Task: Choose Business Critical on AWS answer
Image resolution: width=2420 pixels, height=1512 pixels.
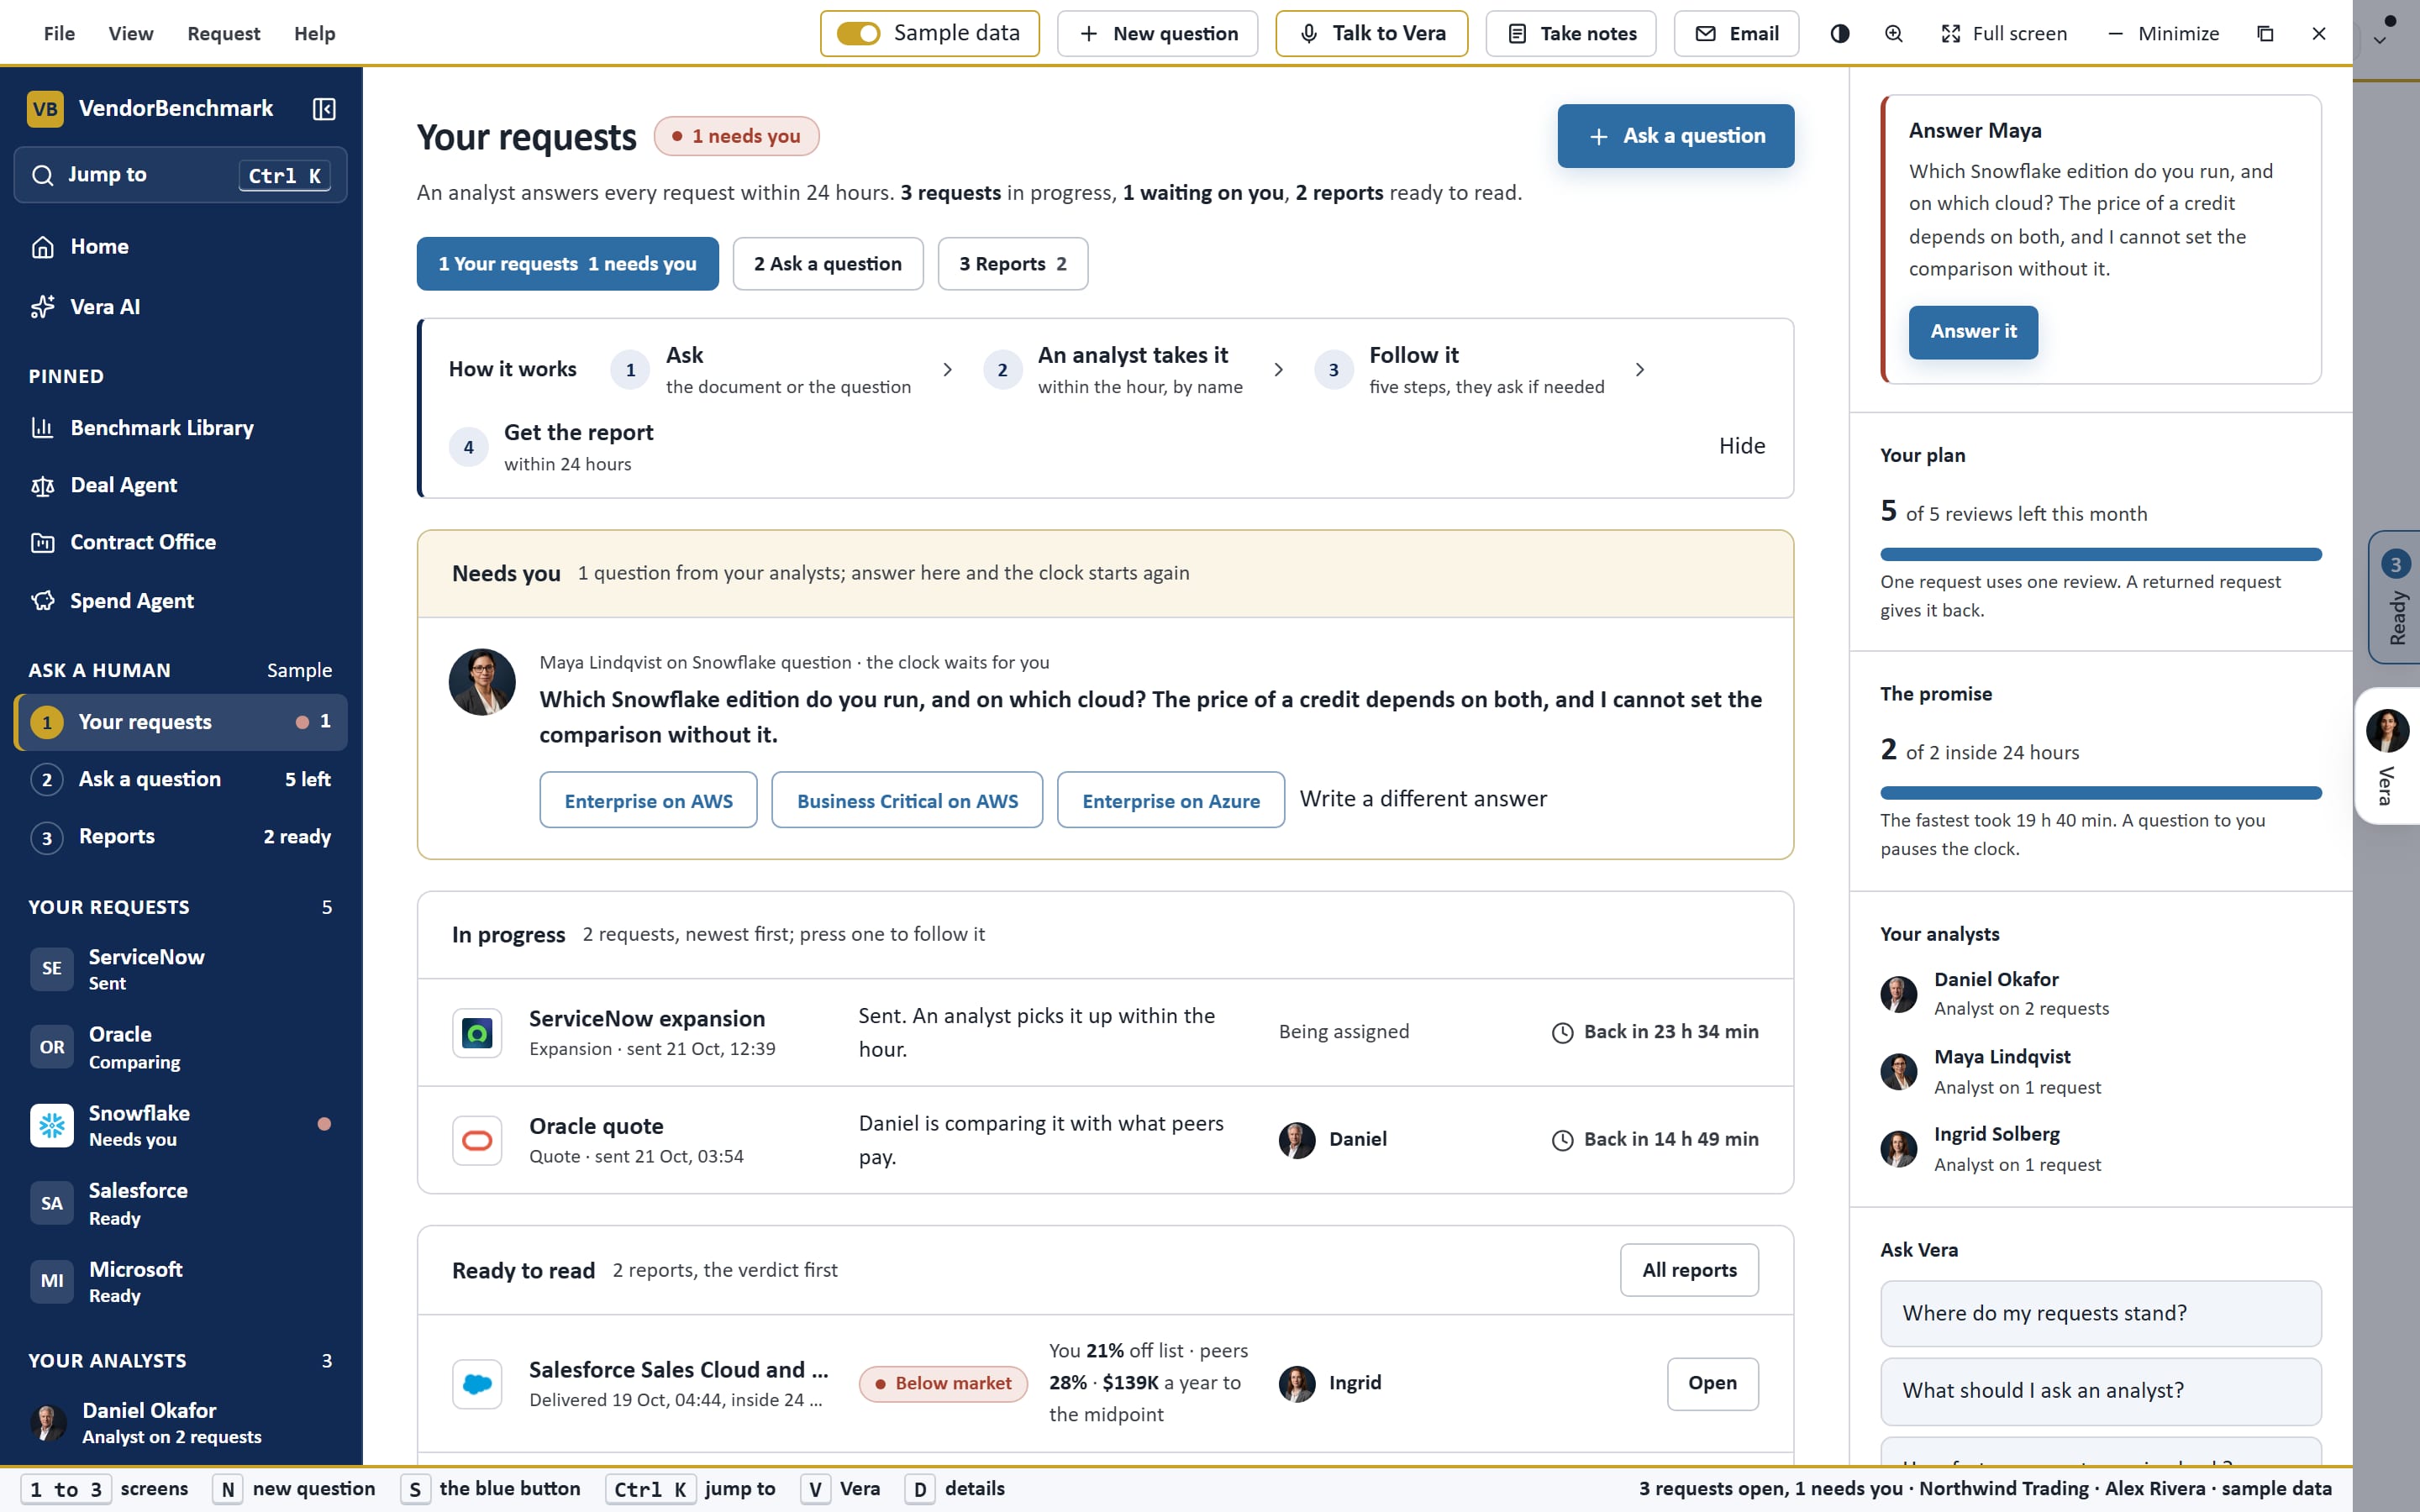Action: [907, 800]
